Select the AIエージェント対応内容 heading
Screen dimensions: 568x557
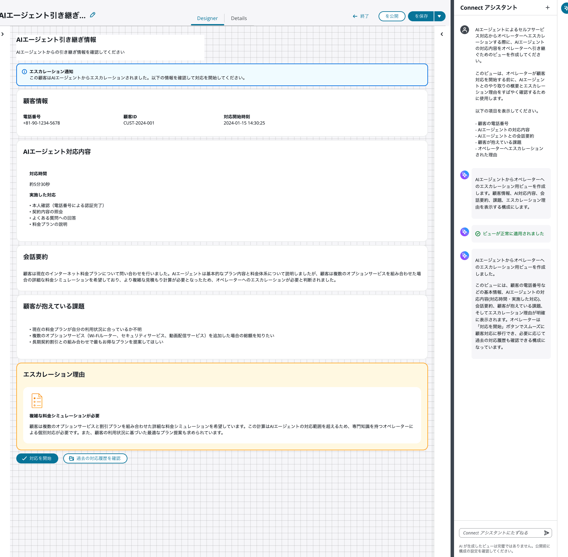pyautogui.click(x=57, y=152)
